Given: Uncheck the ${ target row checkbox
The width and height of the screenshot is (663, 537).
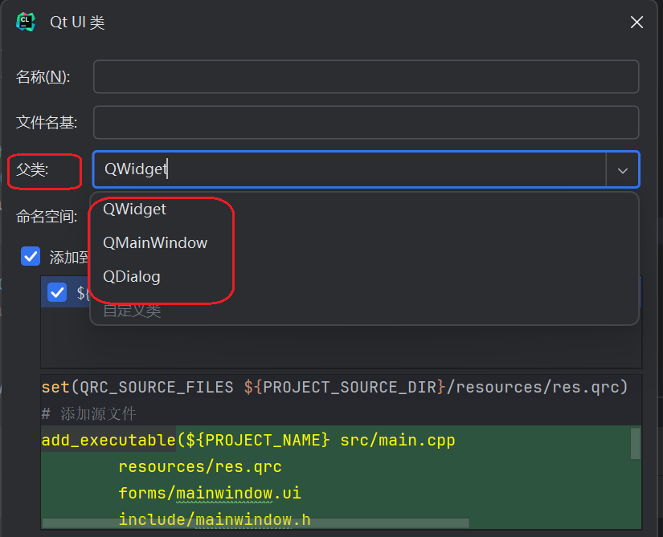Looking at the screenshot, I should (57, 292).
